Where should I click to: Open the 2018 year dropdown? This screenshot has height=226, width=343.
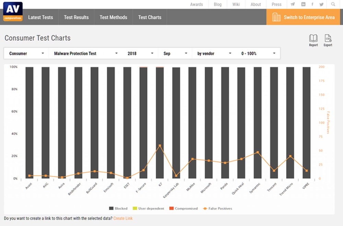pyautogui.click(x=140, y=53)
